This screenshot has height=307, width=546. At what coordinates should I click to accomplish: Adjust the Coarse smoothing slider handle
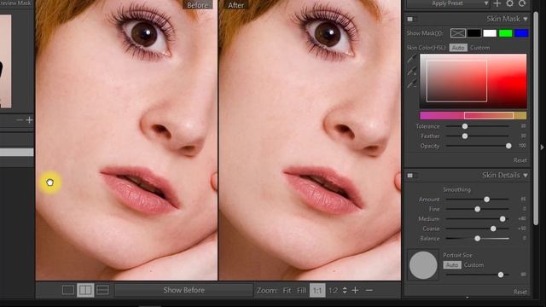493,229
